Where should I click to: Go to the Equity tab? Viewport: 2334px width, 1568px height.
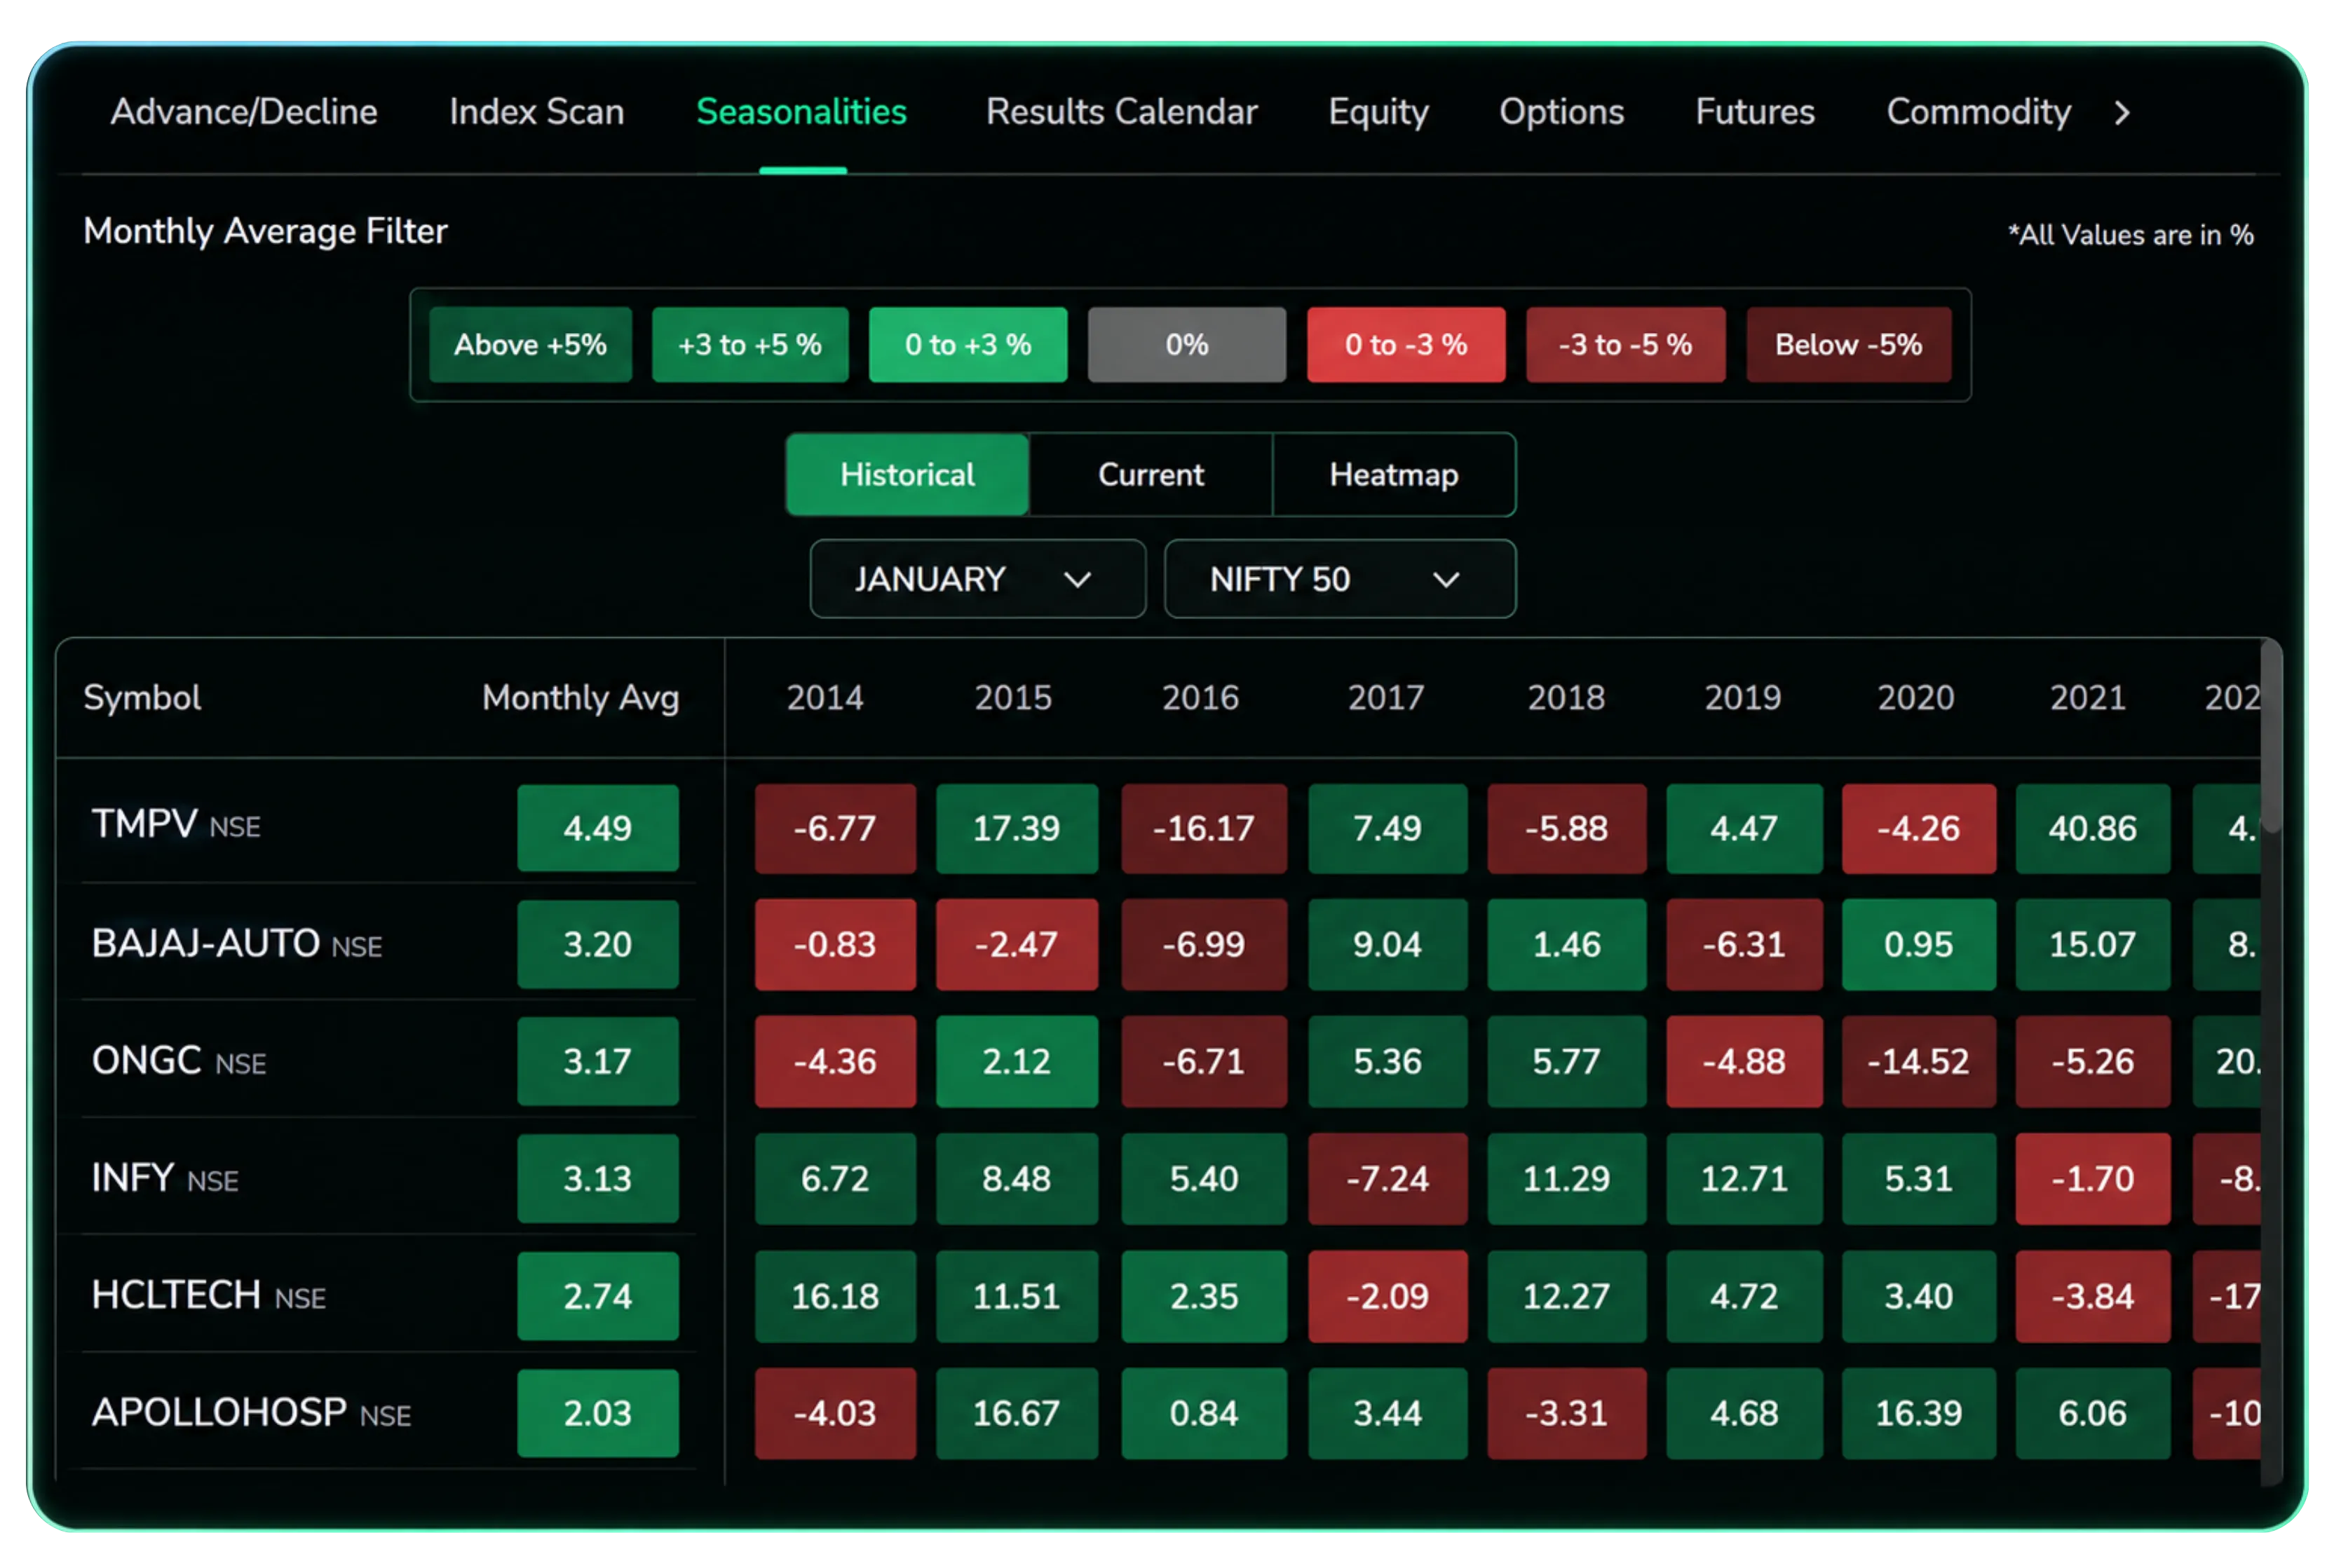click(1378, 112)
